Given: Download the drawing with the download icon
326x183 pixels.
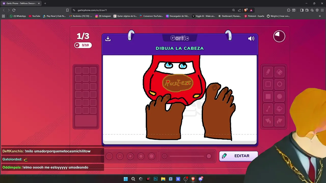Looking at the screenshot, I should tap(108, 39).
